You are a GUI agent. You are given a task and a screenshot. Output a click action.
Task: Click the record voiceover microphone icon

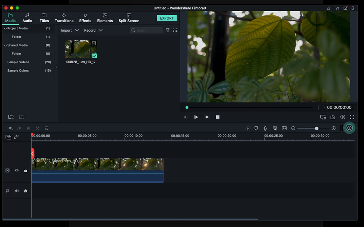(265, 128)
